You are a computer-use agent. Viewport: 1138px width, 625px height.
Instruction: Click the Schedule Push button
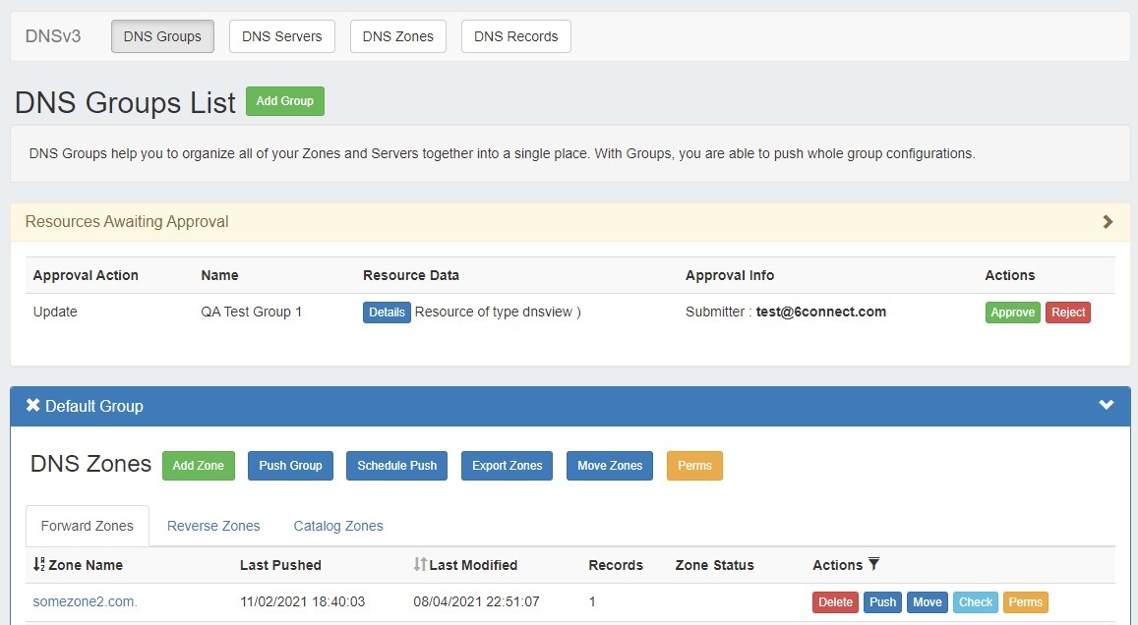[396, 466]
